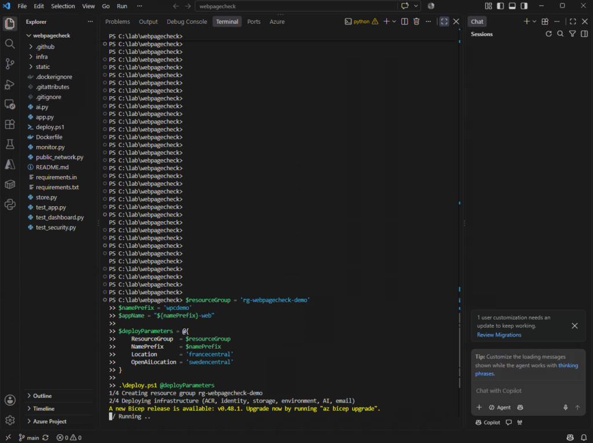Open notifications bell in status bar
Viewport: 593px width, 443px height.
[x=584, y=438]
